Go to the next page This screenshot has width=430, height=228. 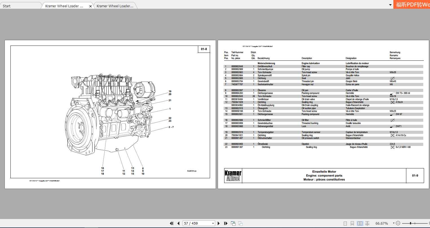tap(219, 223)
